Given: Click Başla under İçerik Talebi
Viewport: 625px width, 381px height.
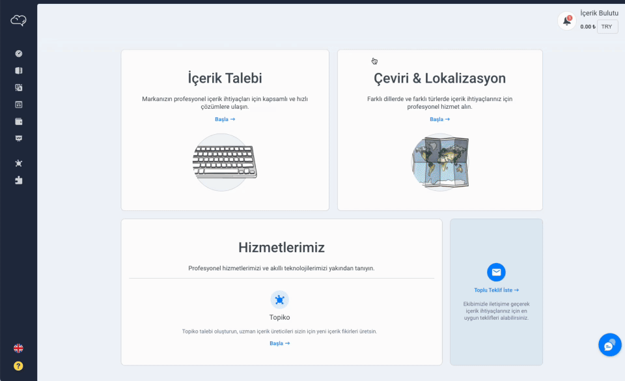Looking at the screenshot, I should (225, 119).
